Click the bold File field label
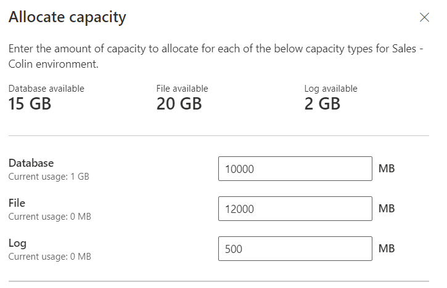447x288 pixels. pyautogui.click(x=17, y=203)
